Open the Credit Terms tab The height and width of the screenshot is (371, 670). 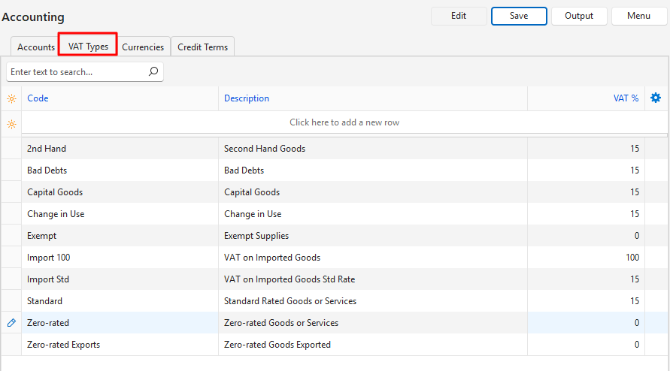coord(202,47)
